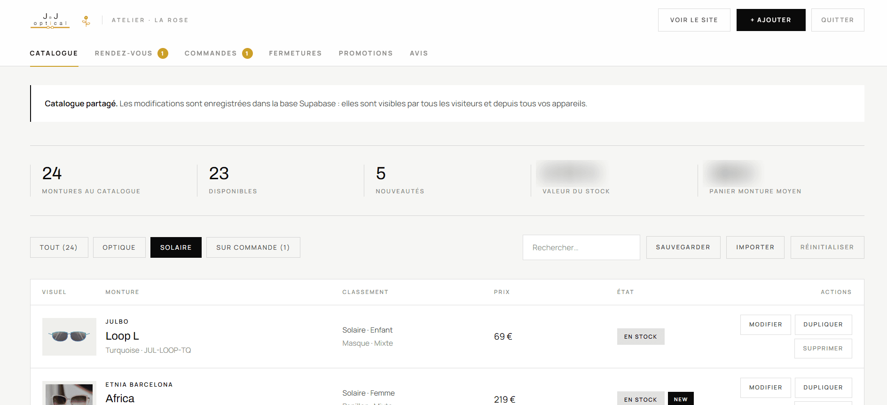Click the Loop L frame name
Screen dimensions: 887x405
[x=122, y=336]
